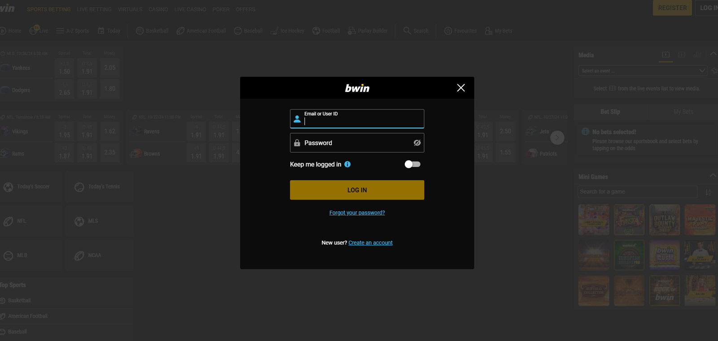Close the bwin login dialog
This screenshot has width=718, height=341.
(x=461, y=88)
